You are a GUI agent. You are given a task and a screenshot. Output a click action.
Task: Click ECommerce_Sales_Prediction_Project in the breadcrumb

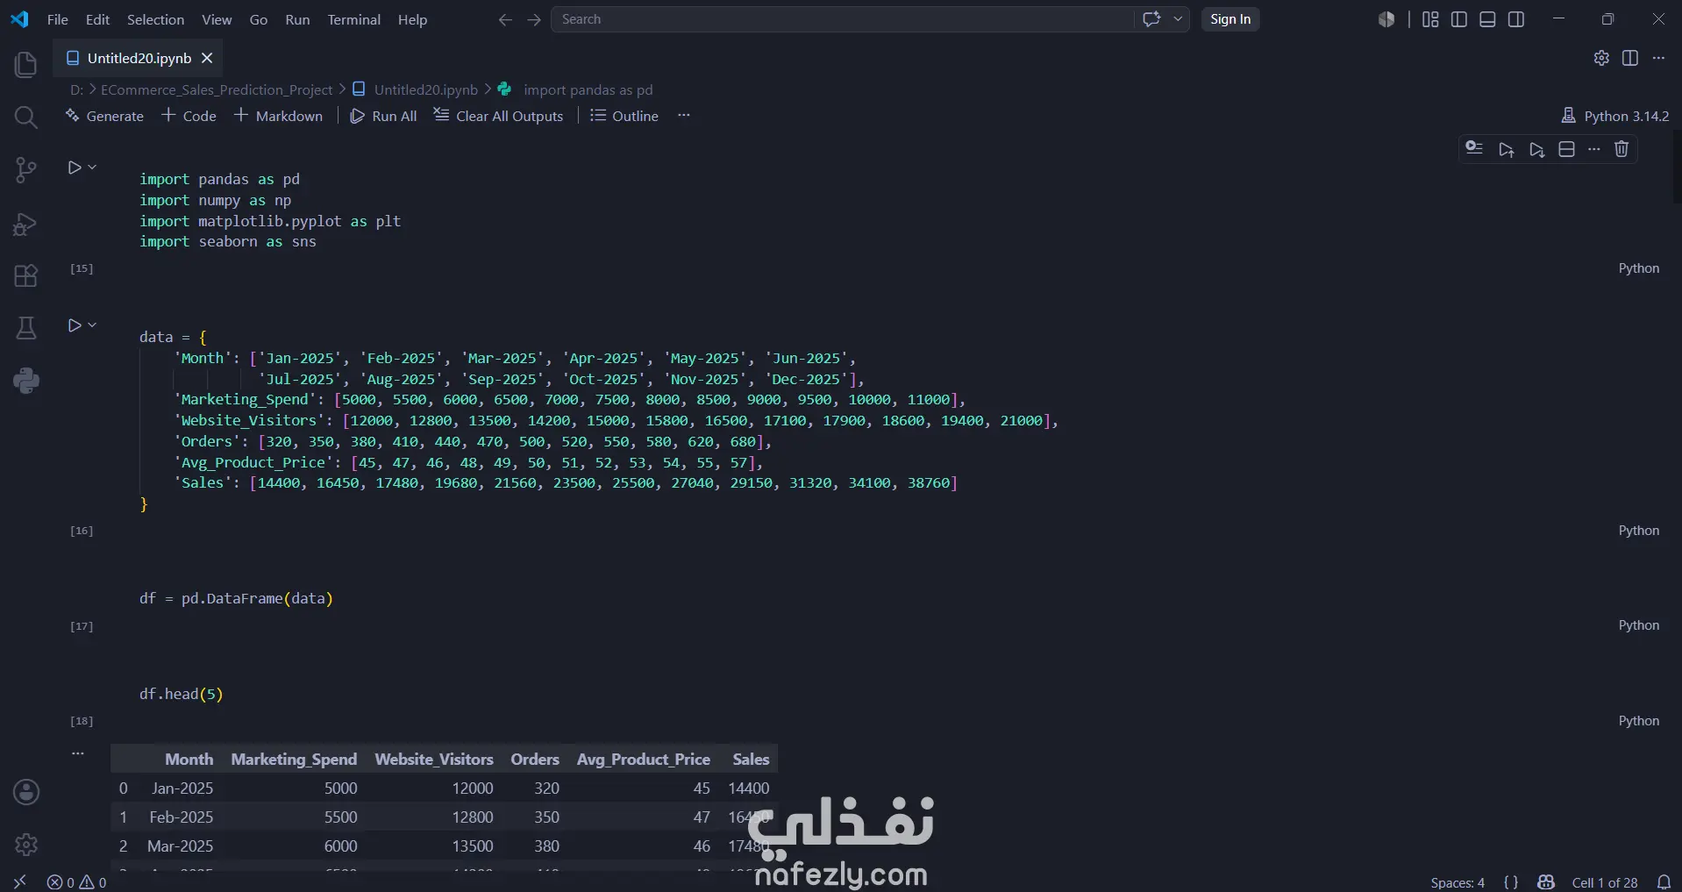tap(217, 89)
